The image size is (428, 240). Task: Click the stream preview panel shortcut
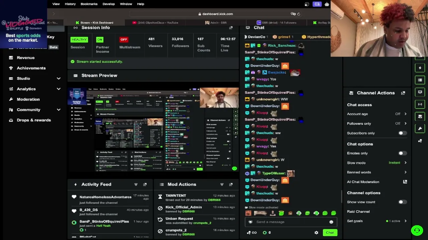pyautogui.click(x=420, y=104)
